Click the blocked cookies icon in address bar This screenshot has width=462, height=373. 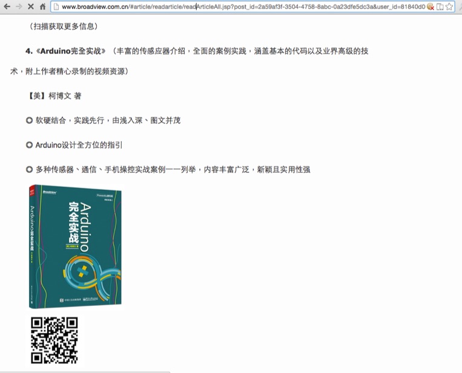pos(430,7)
